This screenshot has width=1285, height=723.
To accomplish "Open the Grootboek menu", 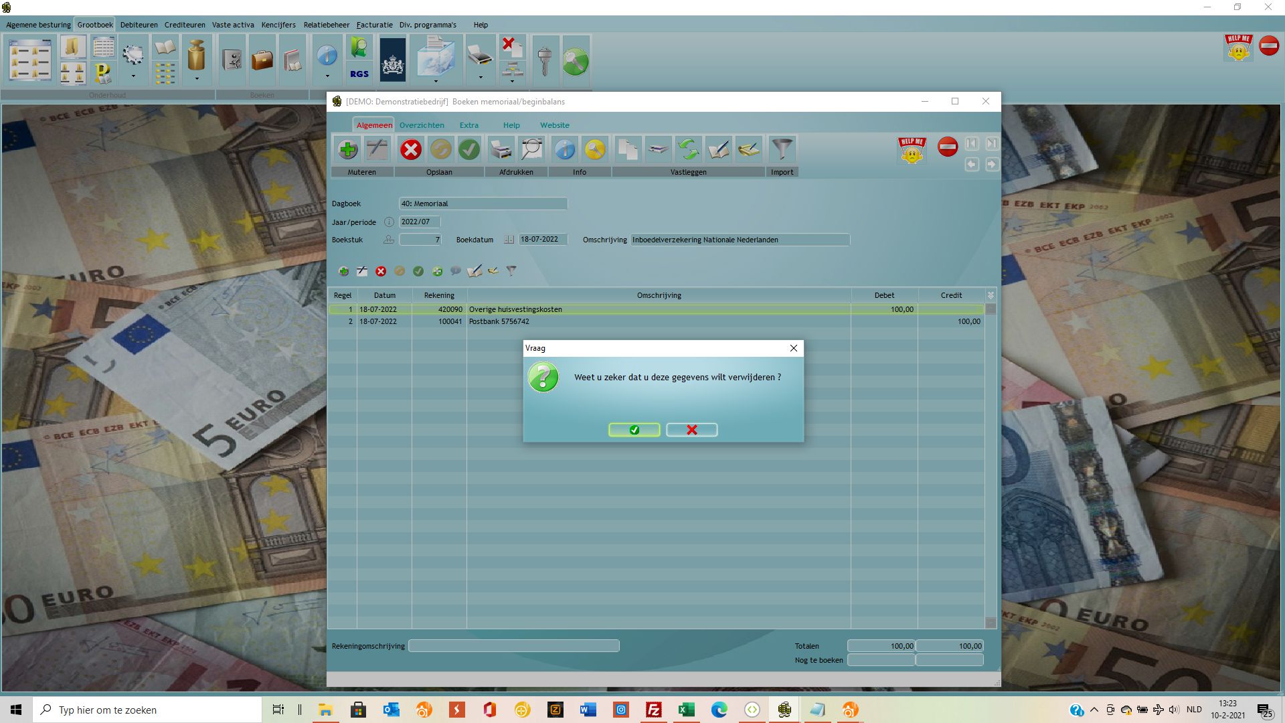I will click(x=95, y=25).
